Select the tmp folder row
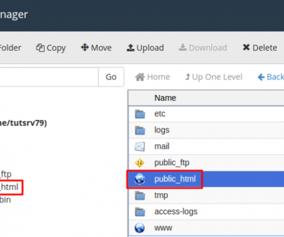Viewport: 284px width, 237px height. [206, 196]
